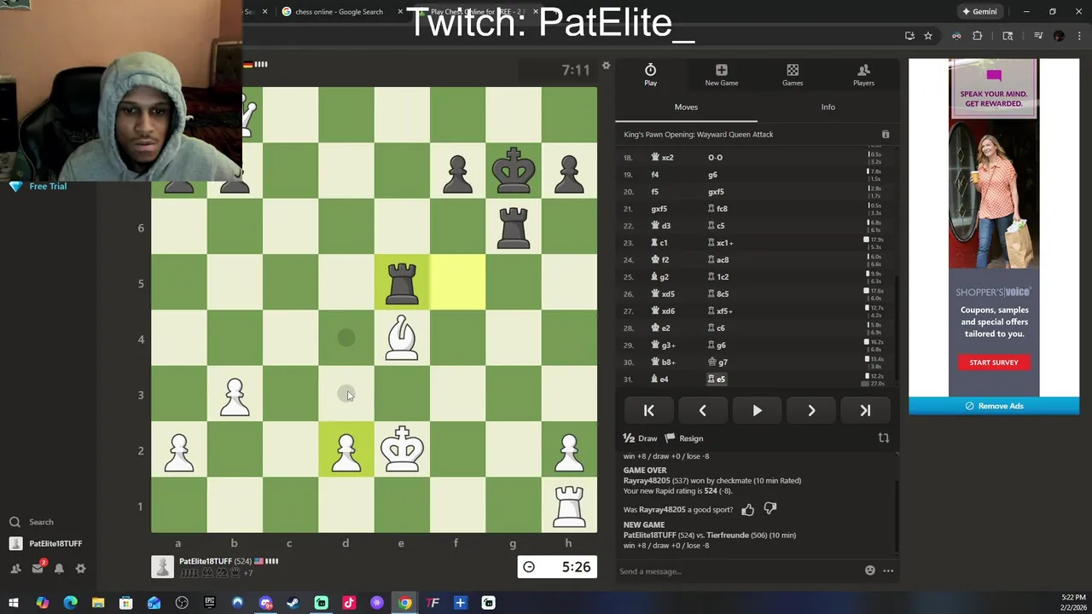Select the black rook on e5

[402, 282]
